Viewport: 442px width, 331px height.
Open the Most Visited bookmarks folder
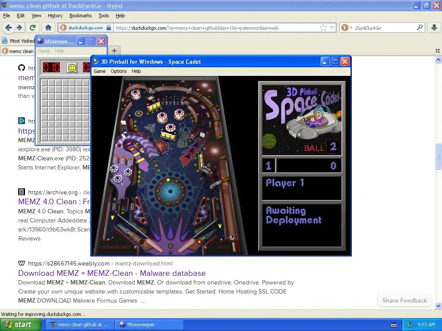click(x=18, y=41)
